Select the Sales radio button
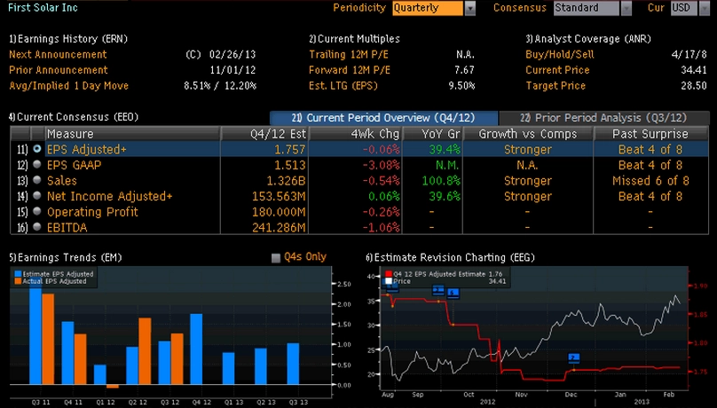Image resolution: width=717 pixels, height=408 pixels. point(37,180)
